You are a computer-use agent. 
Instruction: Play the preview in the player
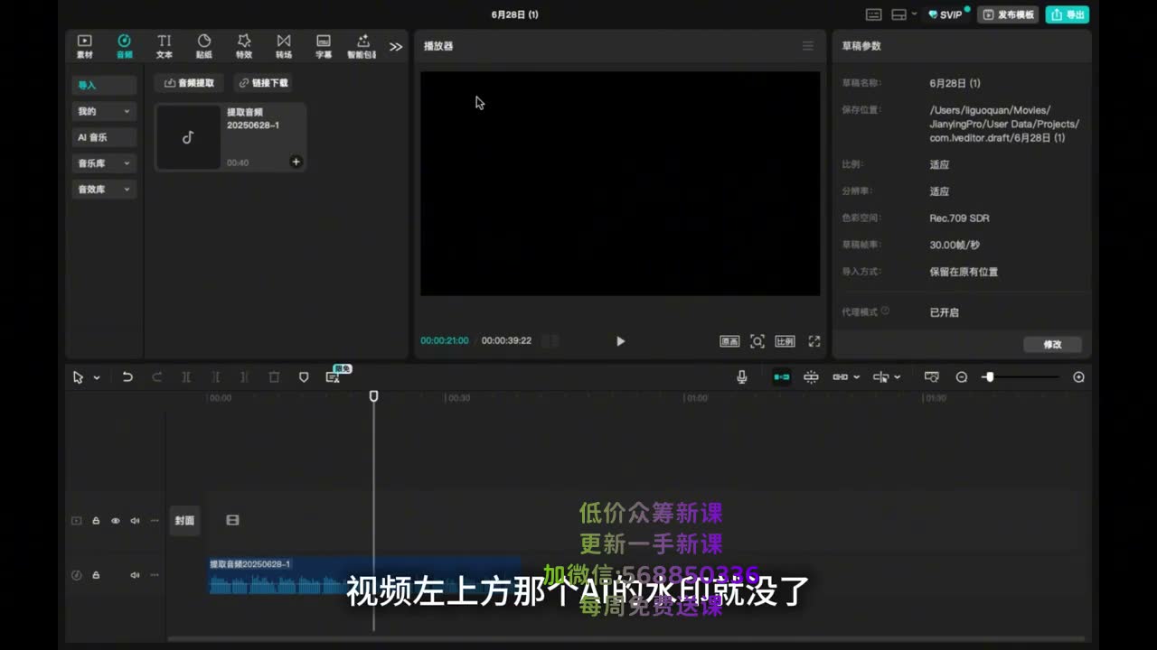tap(620, 341)
